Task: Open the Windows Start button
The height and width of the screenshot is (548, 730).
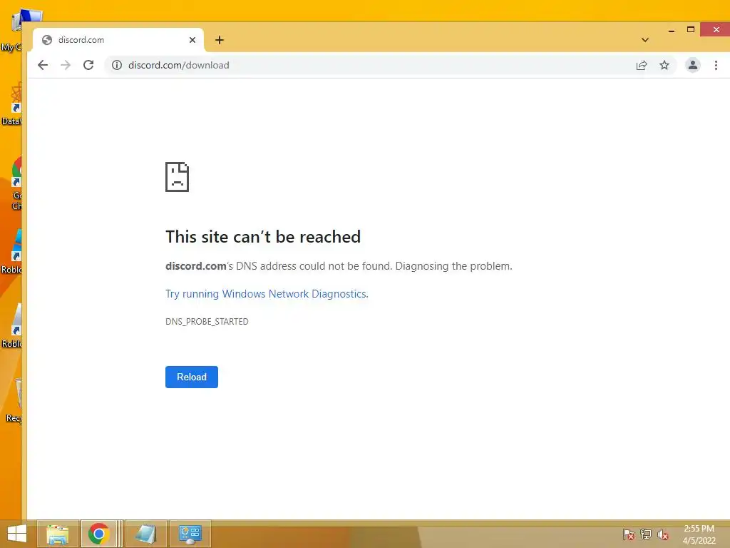Action: point(17,534)
